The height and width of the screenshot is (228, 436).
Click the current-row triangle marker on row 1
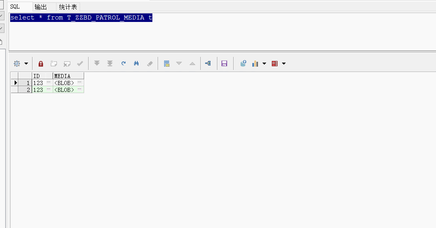[15, 83]
